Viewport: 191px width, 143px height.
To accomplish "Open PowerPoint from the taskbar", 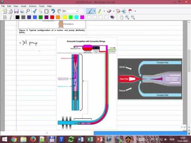I will (99, 139).
